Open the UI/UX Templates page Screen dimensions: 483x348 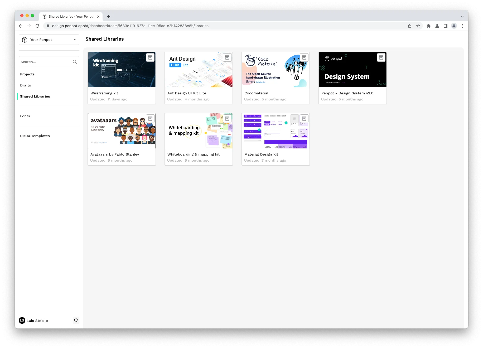coord(35,136)
